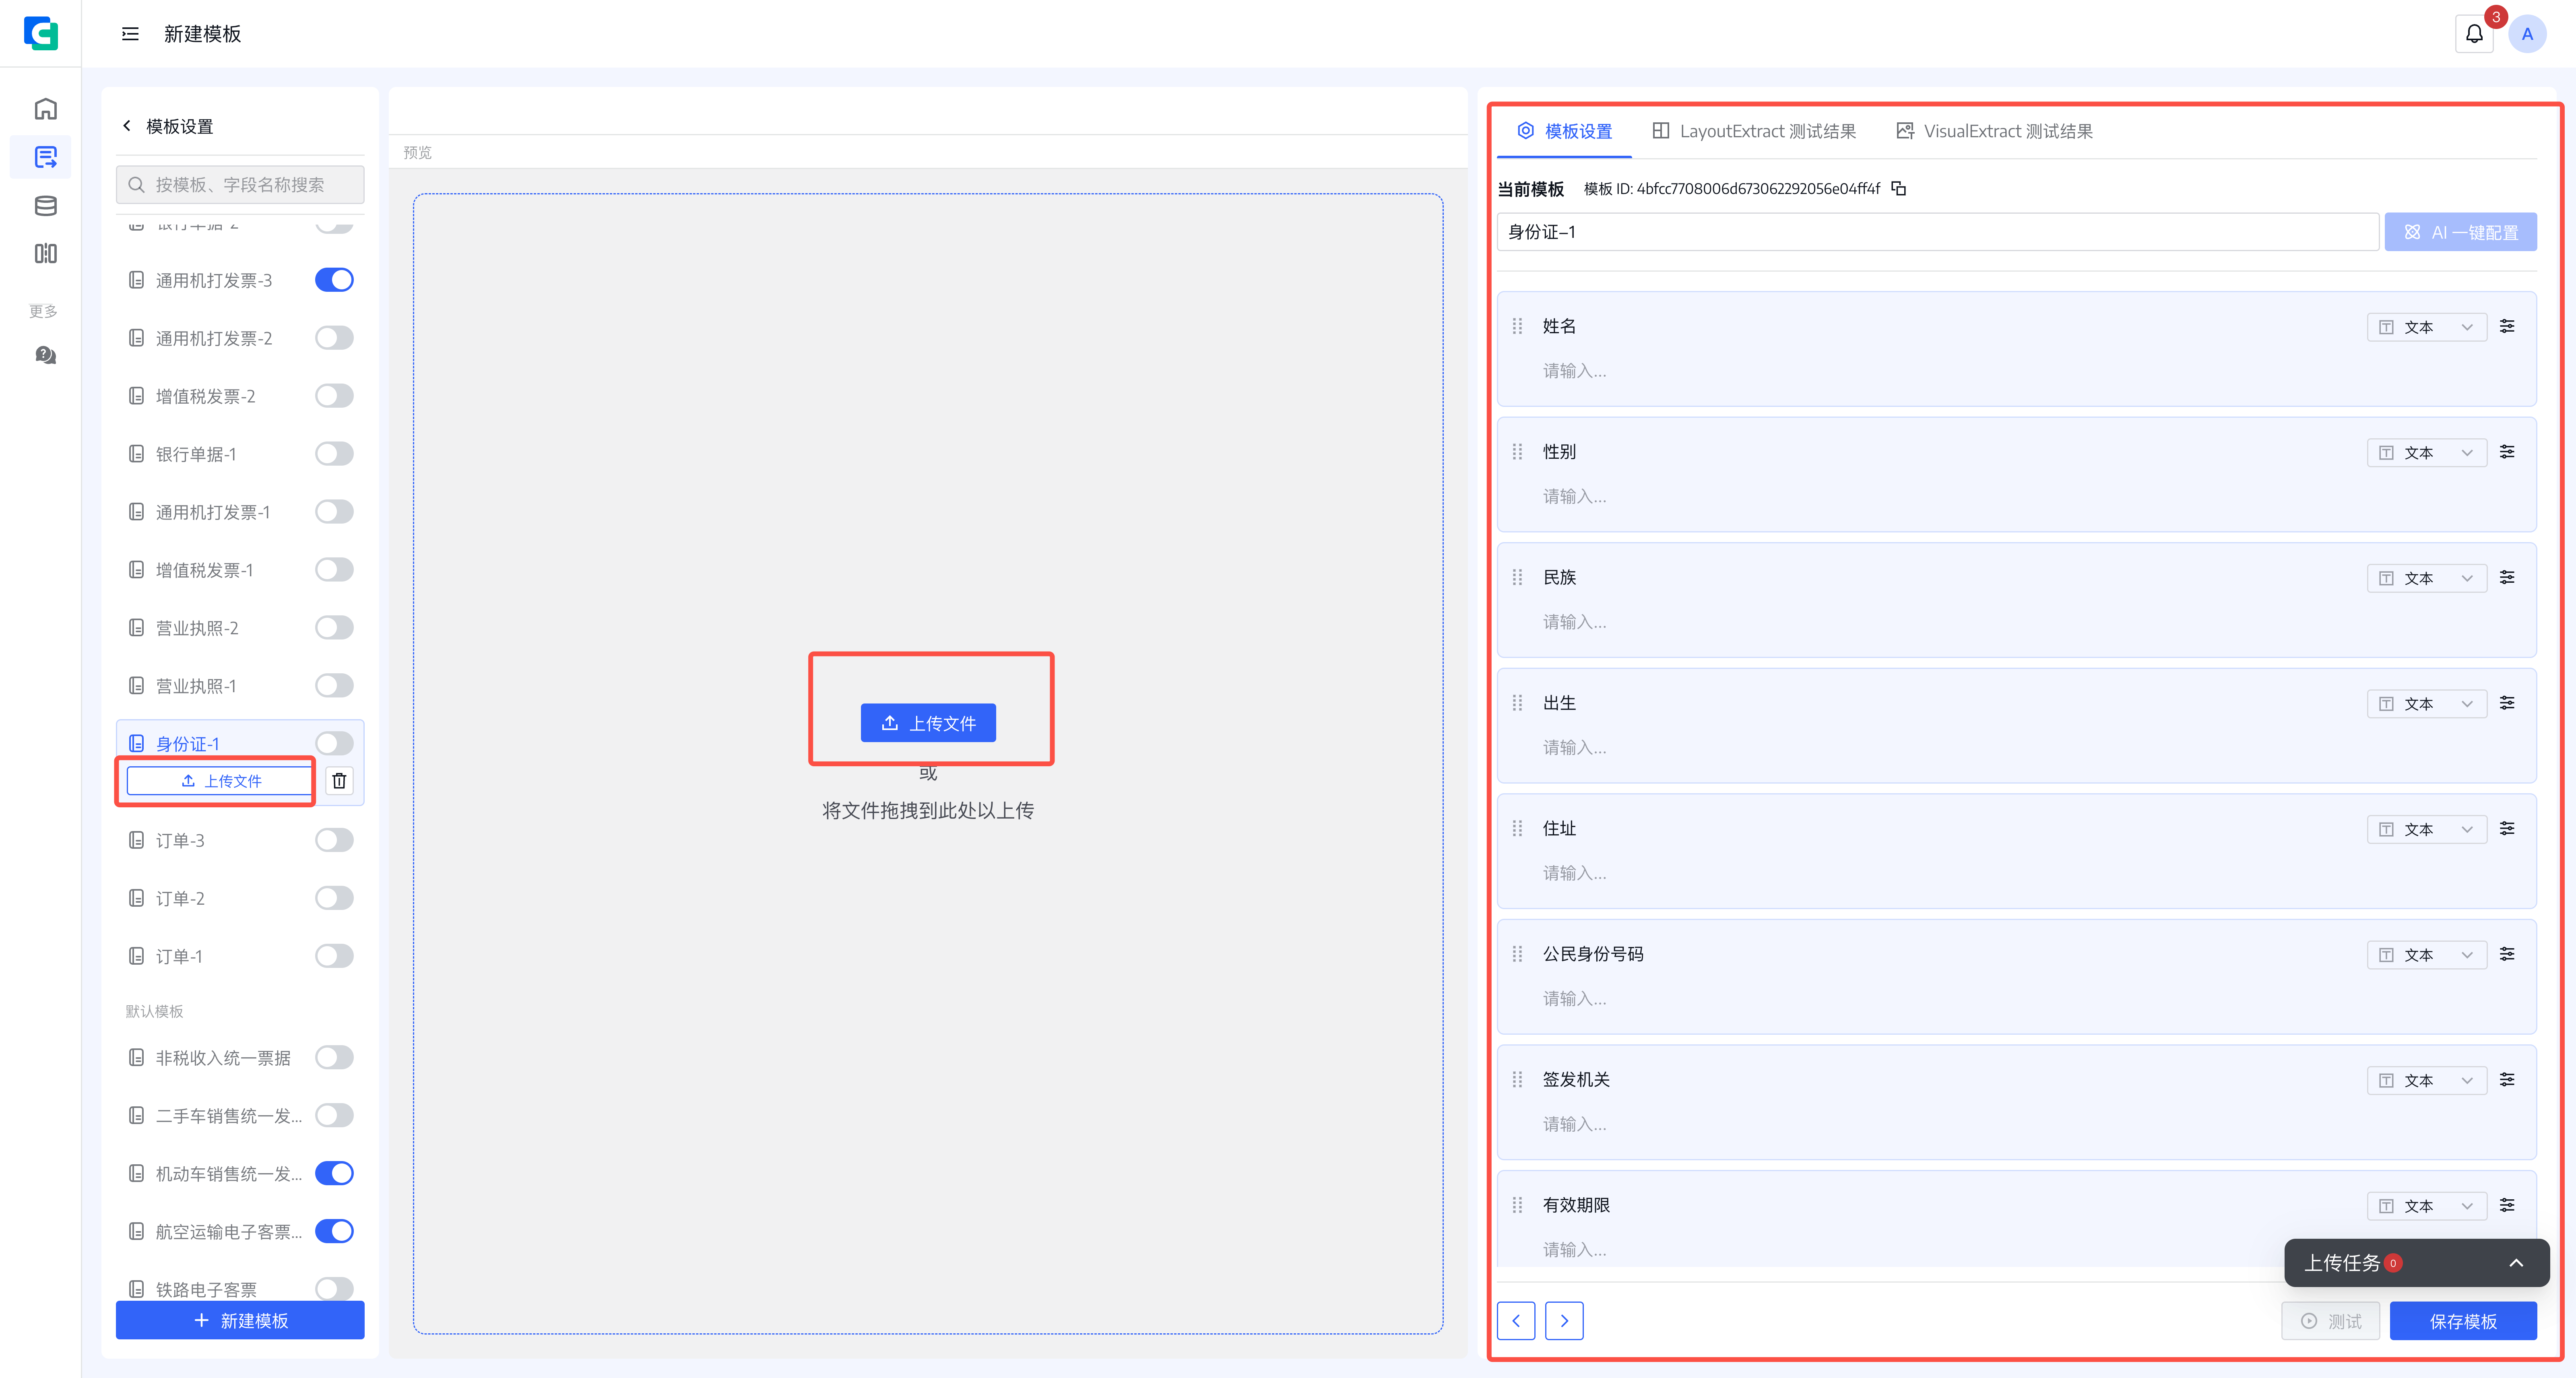Grab the drag handle of 住址 field
This screenshot has height=1378, width=2576.
pos(1517,828)
